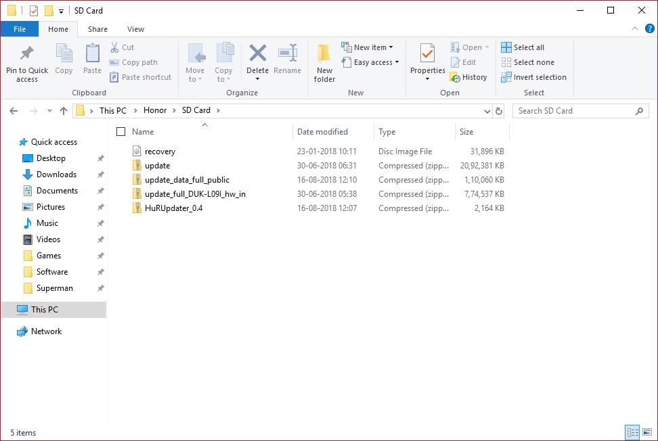Refresh the SD Card folder view
Screen dimensions: 658x441
click(x=500, y=111)
